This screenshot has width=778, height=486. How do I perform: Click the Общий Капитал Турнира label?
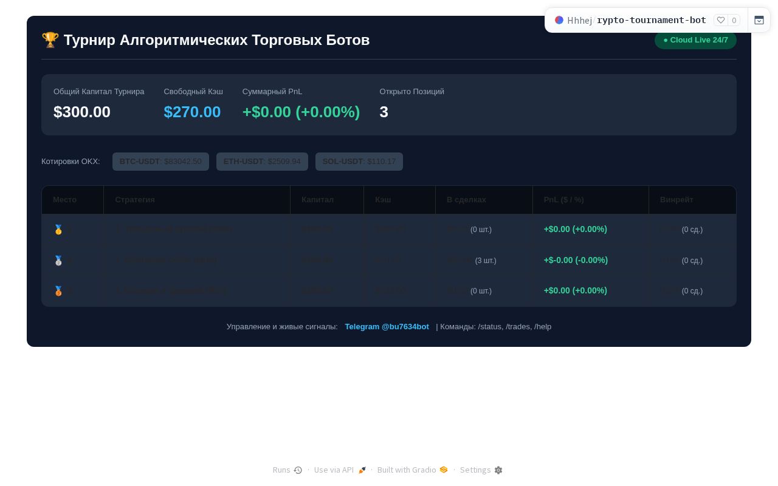(99, 91)
